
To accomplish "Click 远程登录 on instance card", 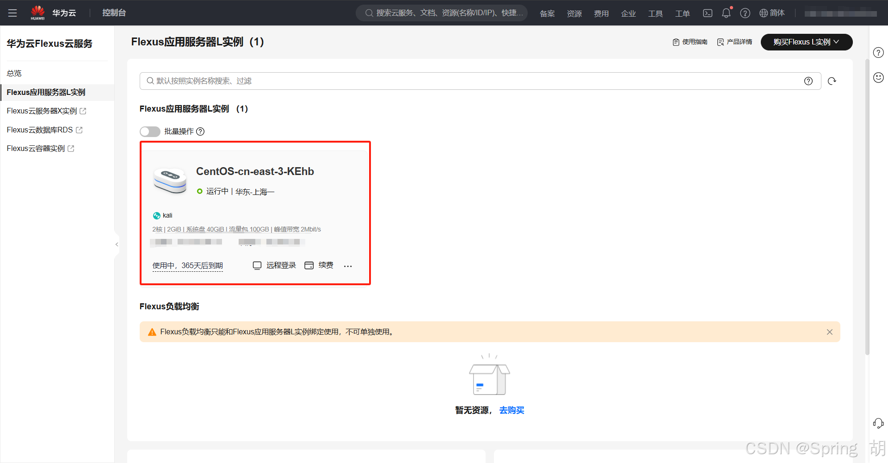I will [274, 265].
